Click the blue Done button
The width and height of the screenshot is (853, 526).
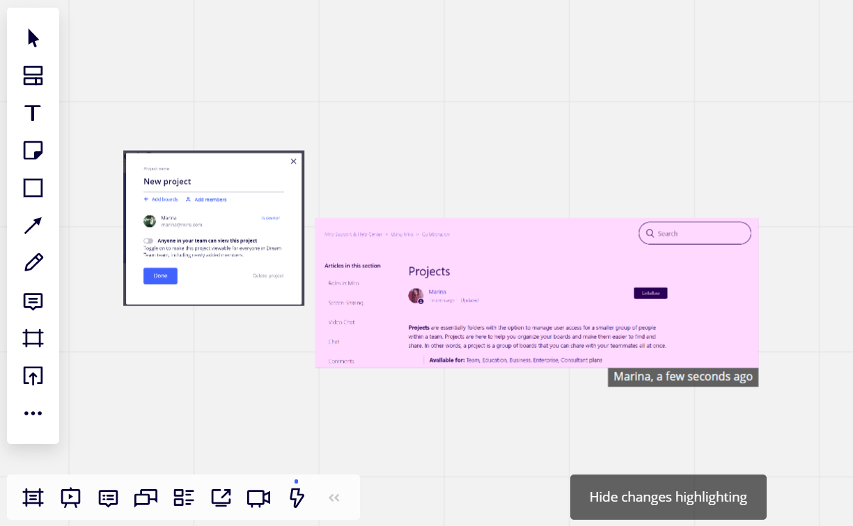160,276
